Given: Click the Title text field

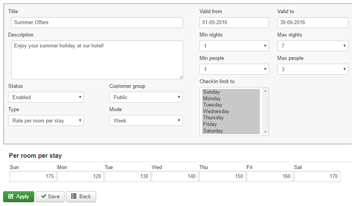Looking at the screenshot, I should [97, 23].
